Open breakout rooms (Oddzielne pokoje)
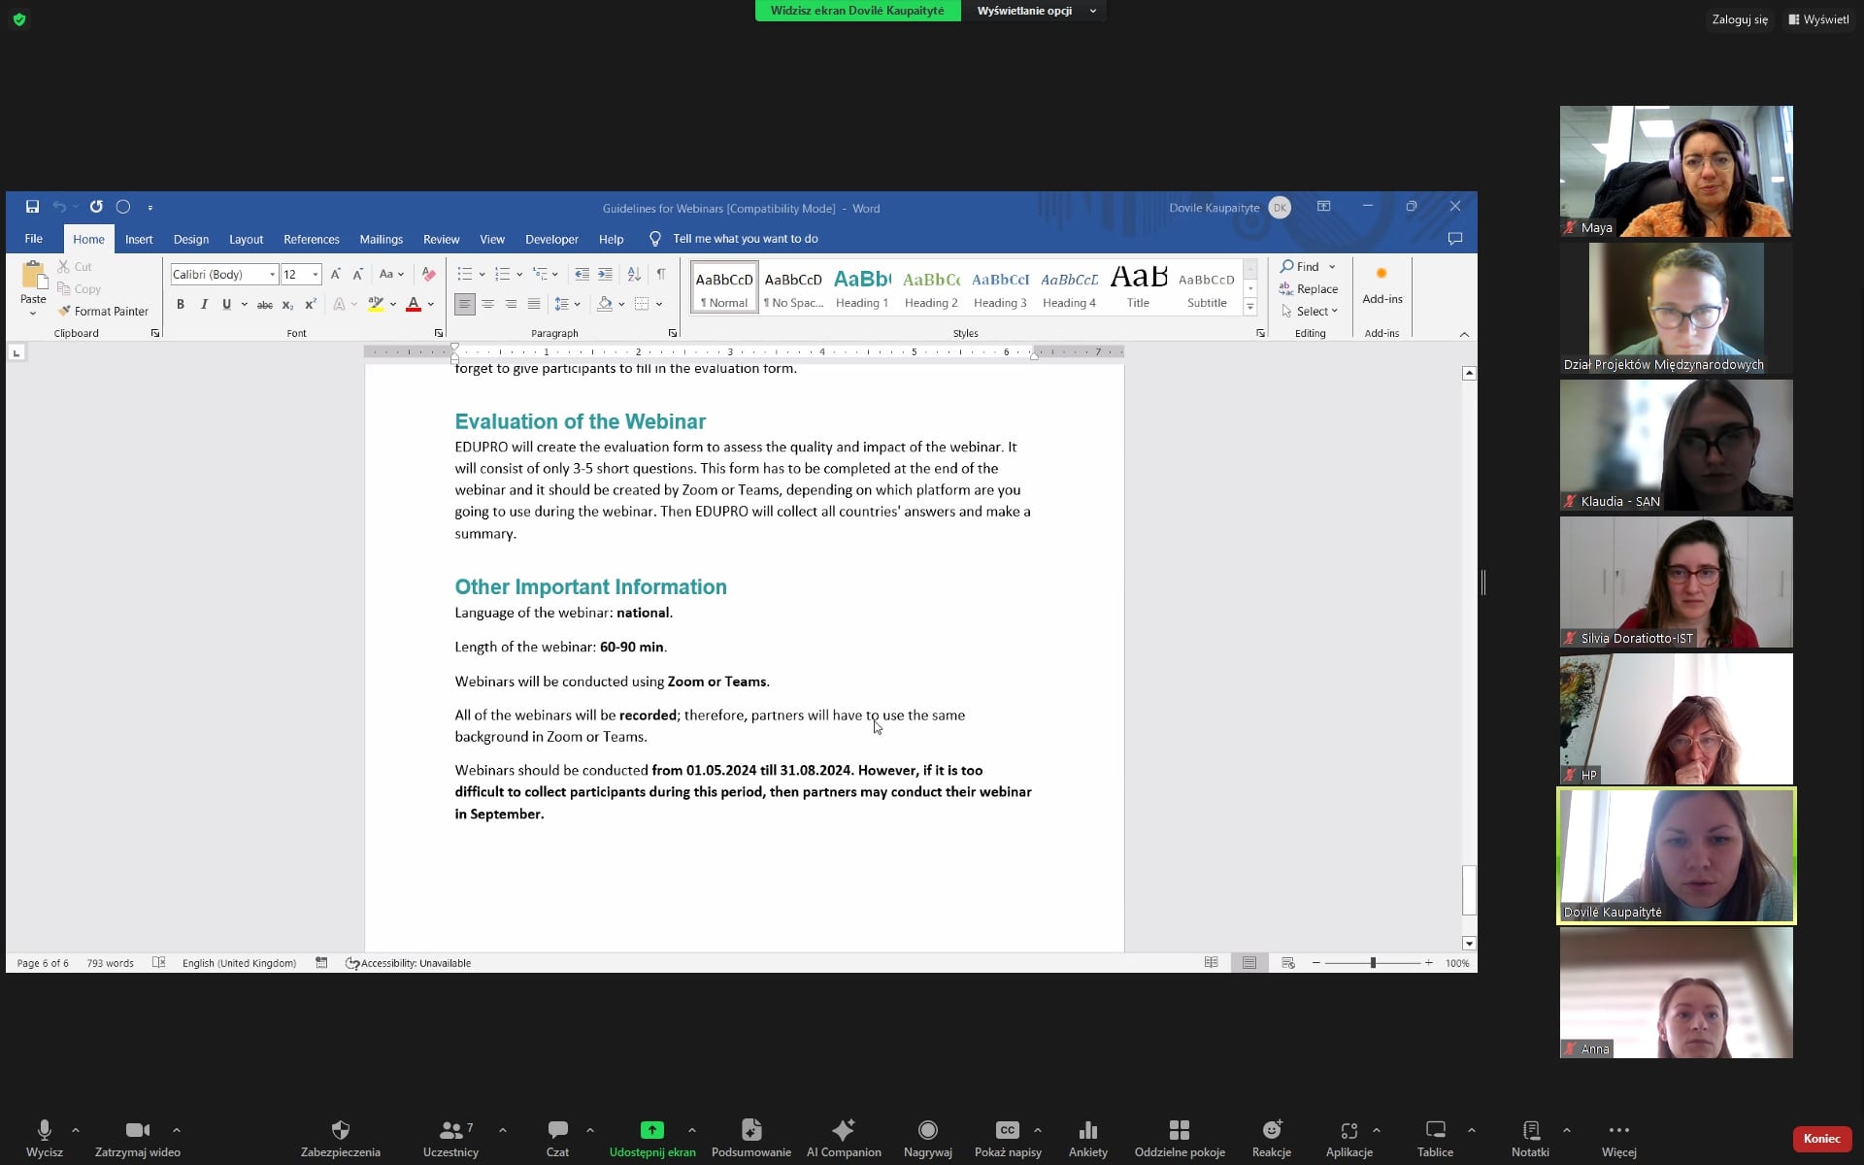Image resolution: width=1864 pixels, height=1165 pixels. (1180, 1138)
